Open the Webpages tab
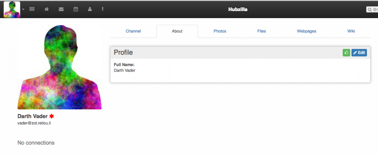378x155 pixels. click(x=306, y=31)
